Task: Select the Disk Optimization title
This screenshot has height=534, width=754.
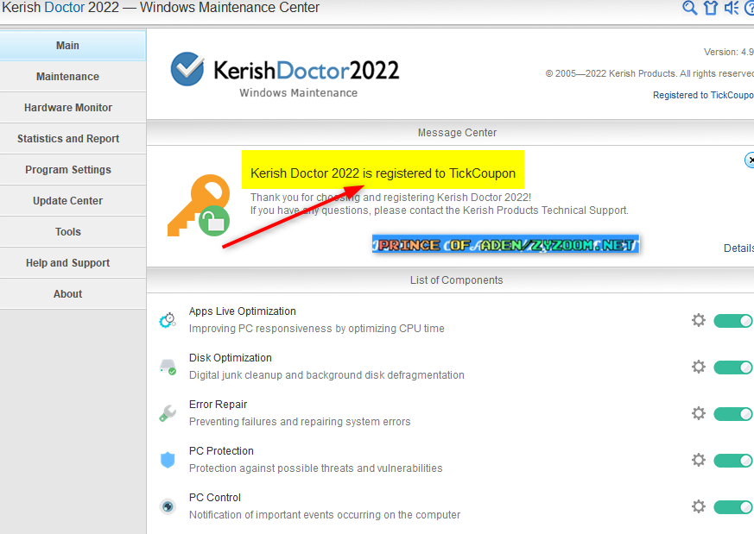Action: click(x=231, y=358)
